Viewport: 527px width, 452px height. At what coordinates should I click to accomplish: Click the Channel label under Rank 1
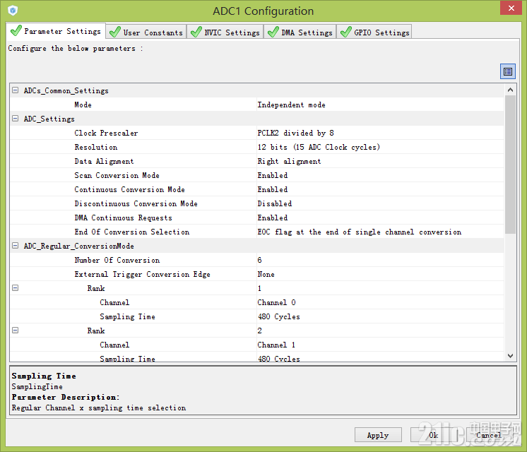click(x=114, y=302)
